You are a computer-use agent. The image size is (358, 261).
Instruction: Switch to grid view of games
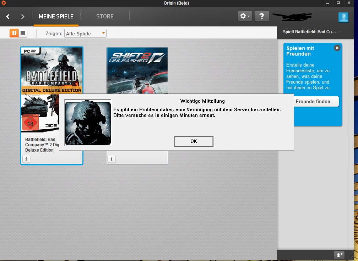[14, 33]
